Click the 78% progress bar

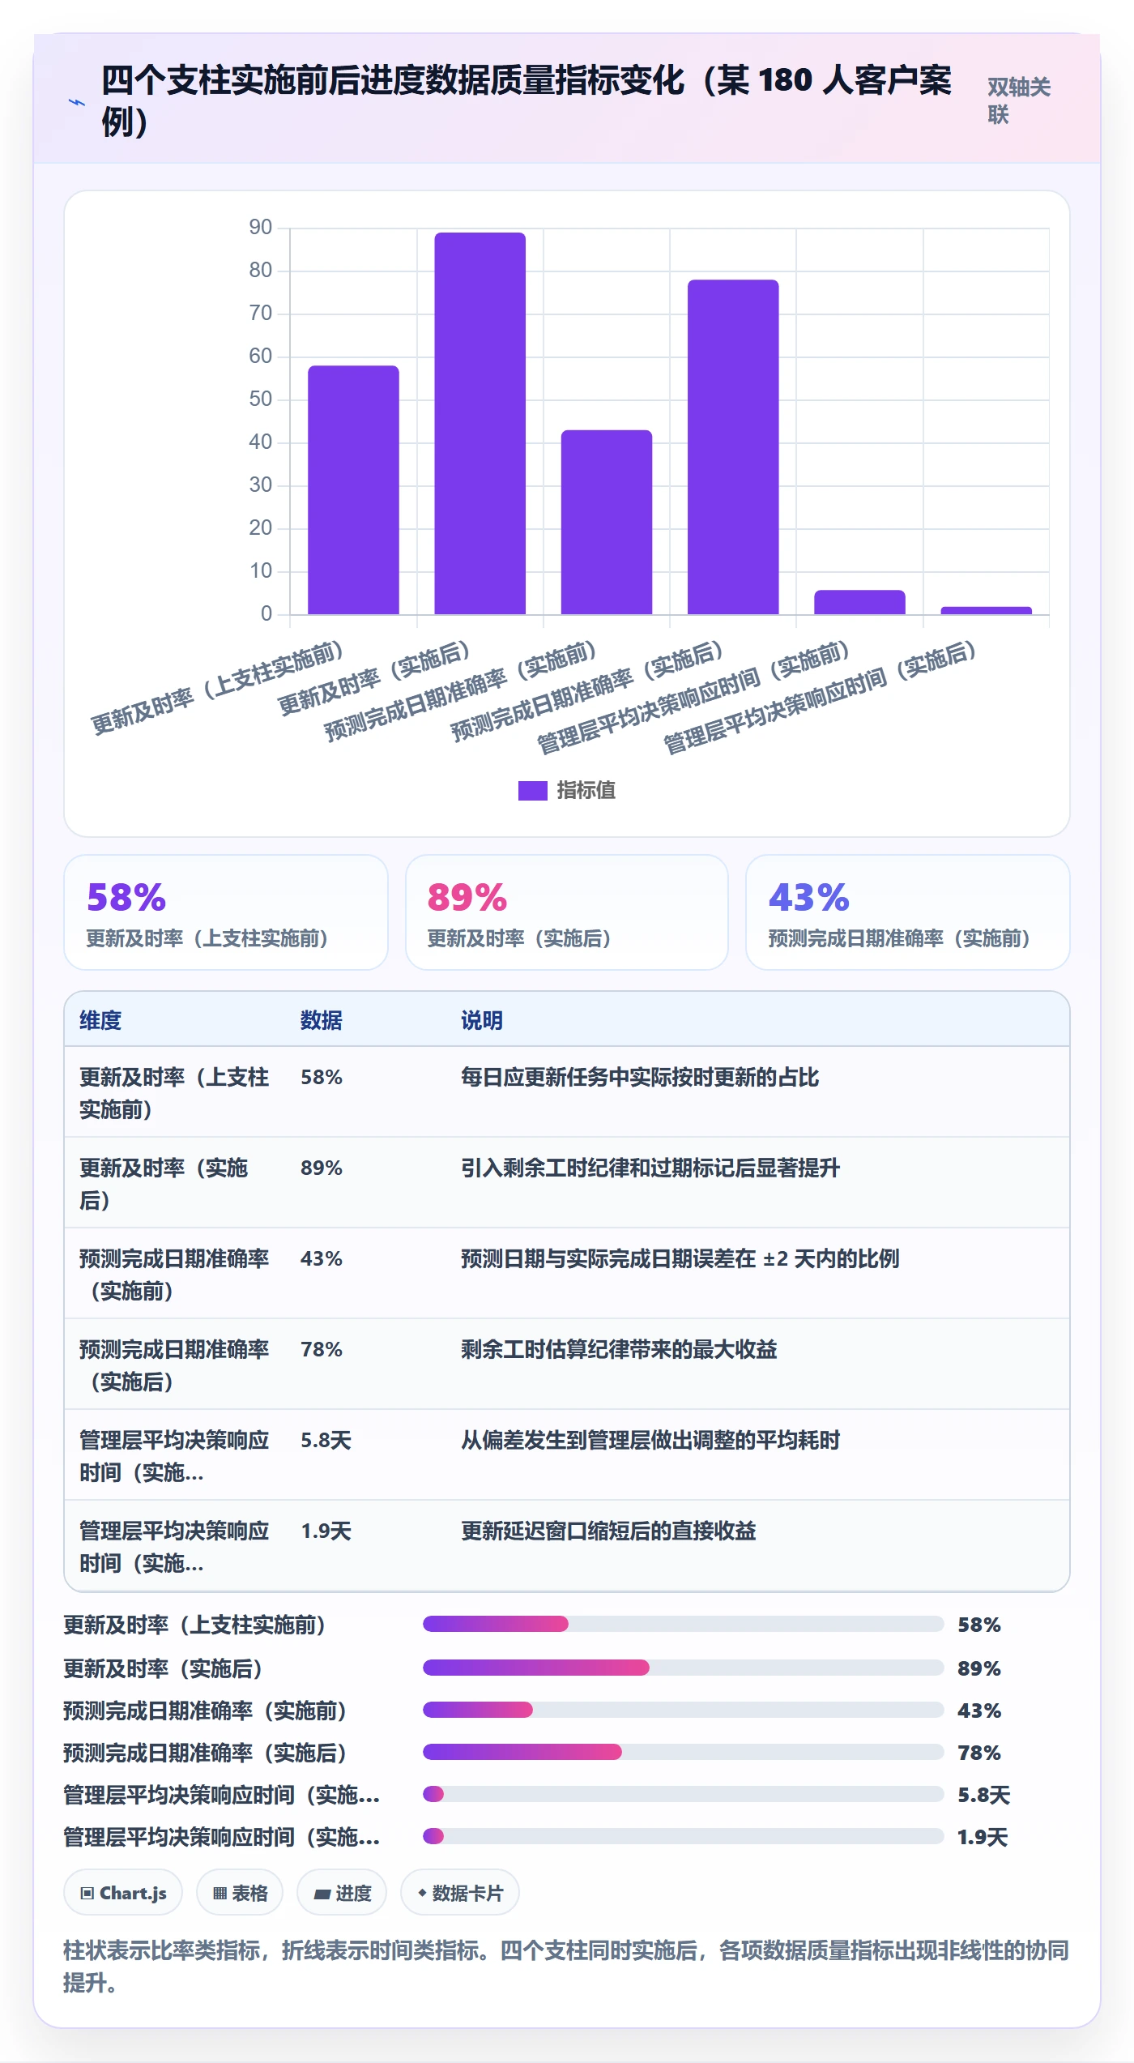tap(683, 1752)
